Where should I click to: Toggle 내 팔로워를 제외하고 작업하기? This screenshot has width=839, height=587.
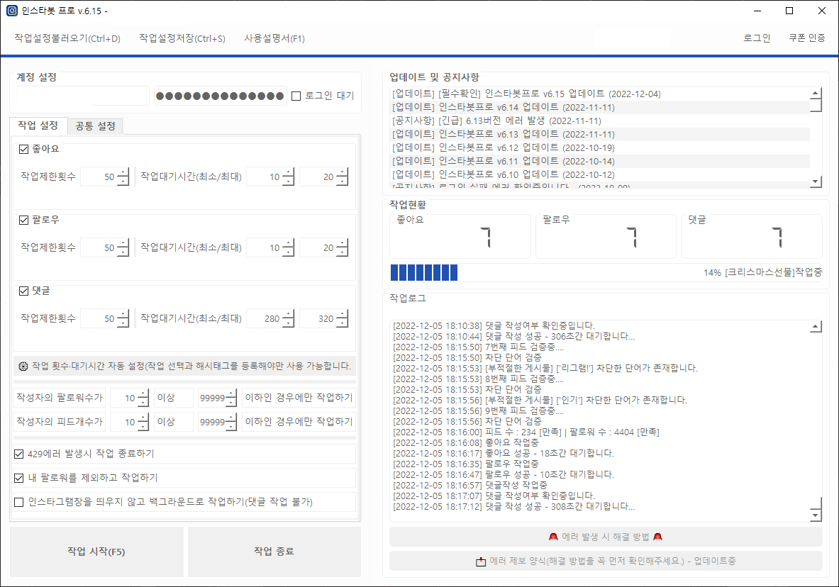[x=18, y=479]
